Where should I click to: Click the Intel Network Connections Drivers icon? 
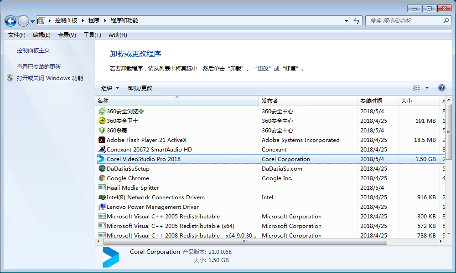[x=102, y=197]
